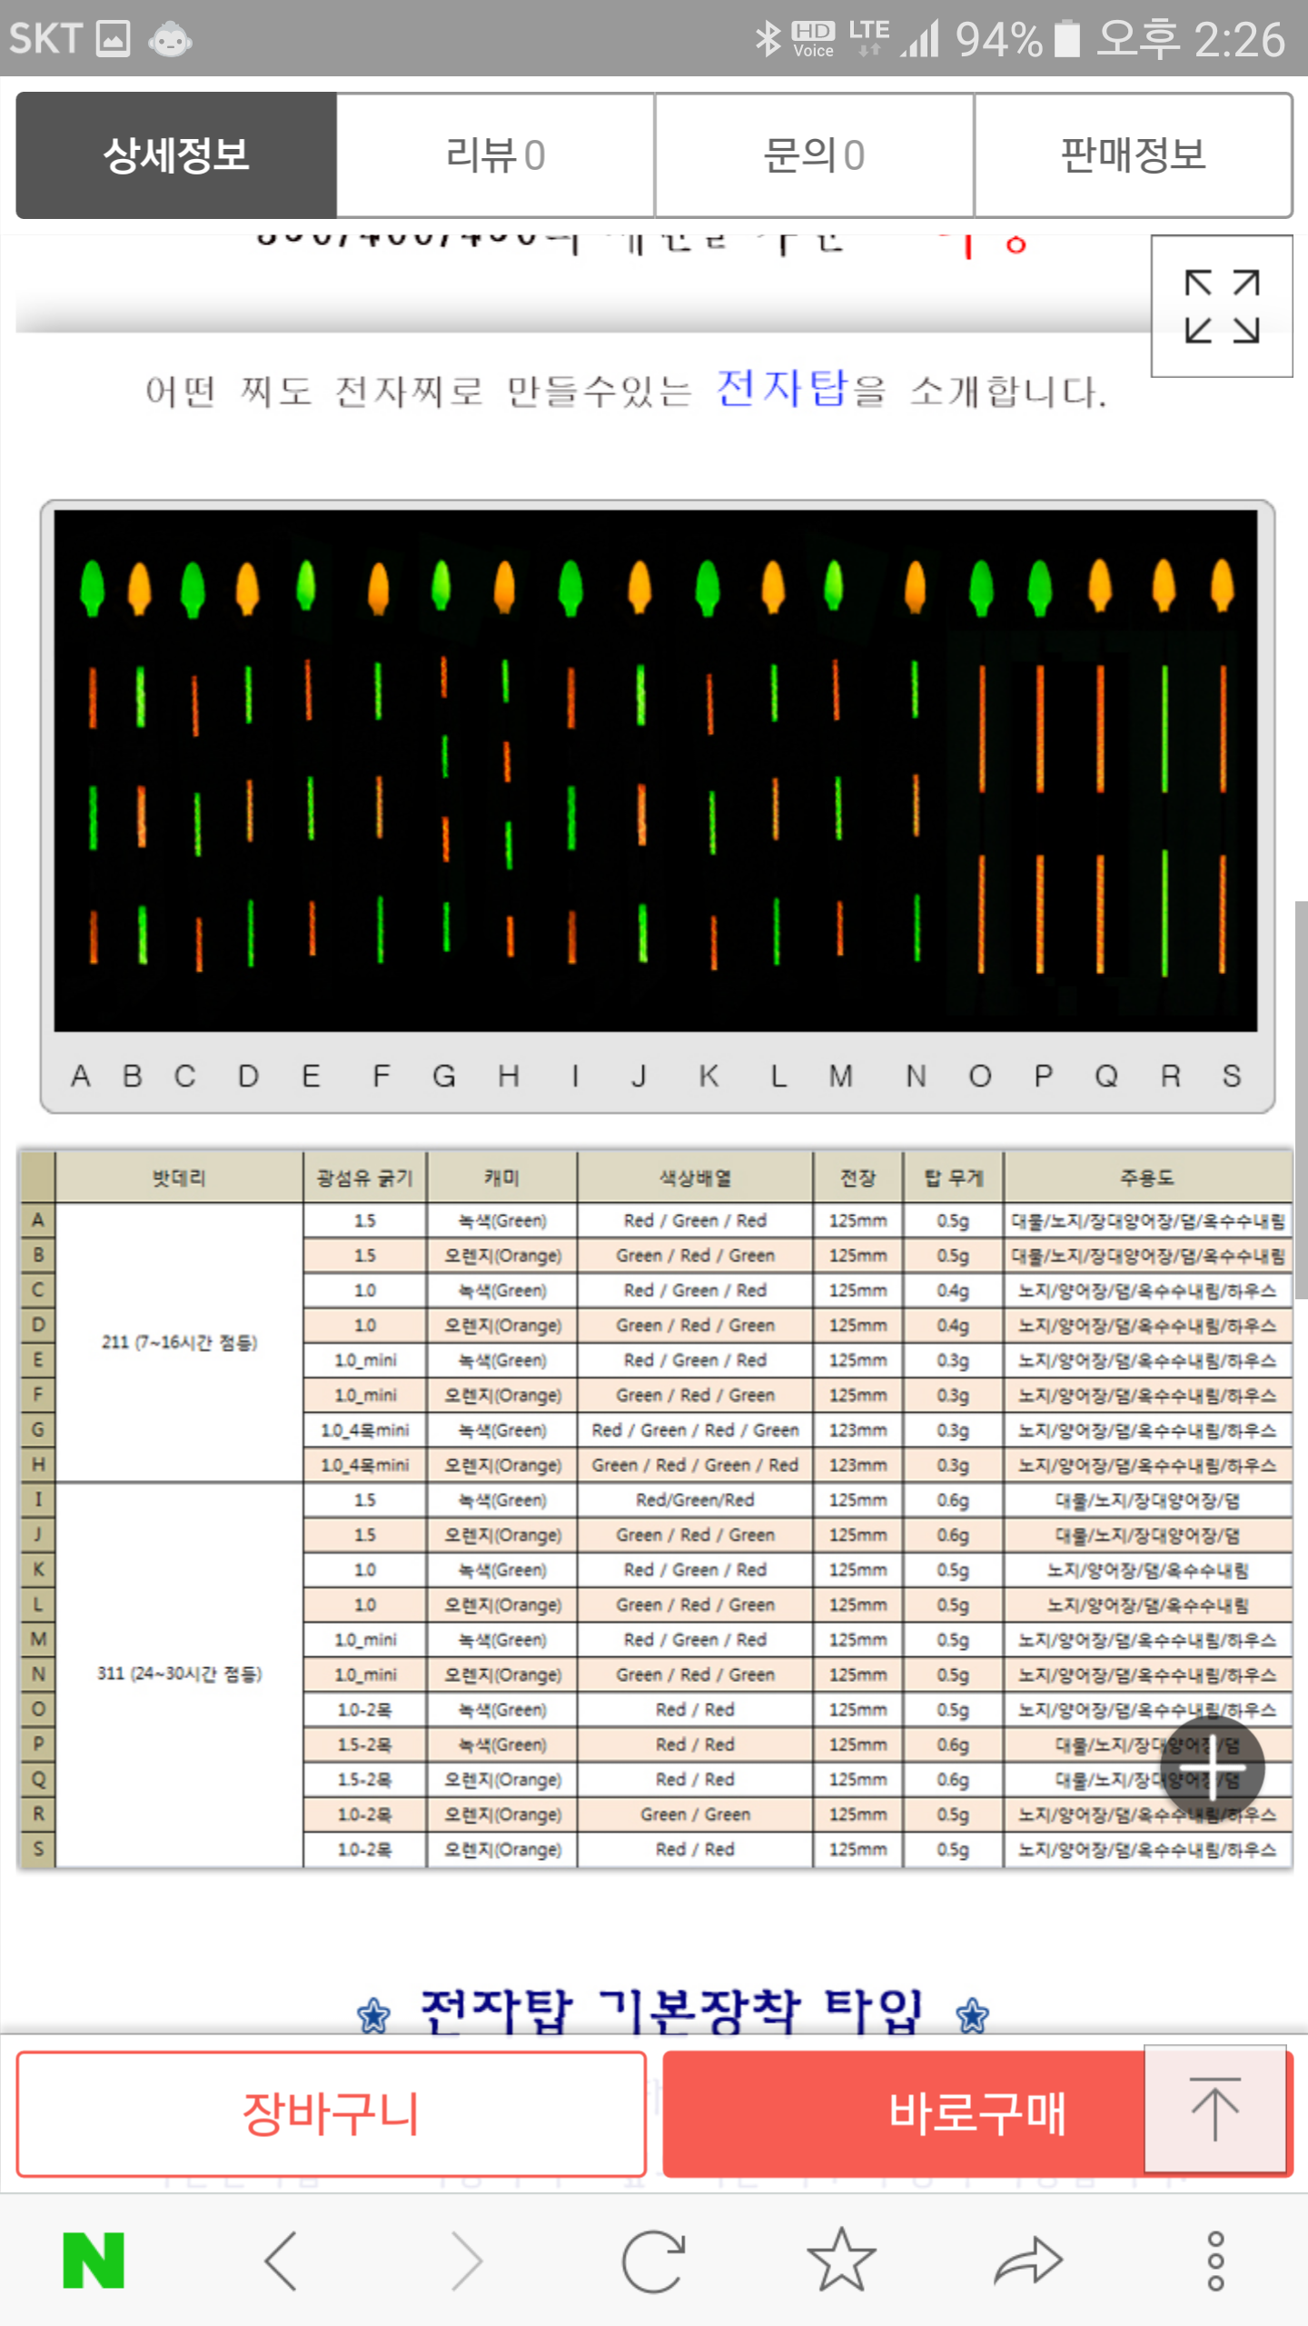Reload the page with refresh icon
This screenshot has height=2326, width=1308.
point(653,2260)
